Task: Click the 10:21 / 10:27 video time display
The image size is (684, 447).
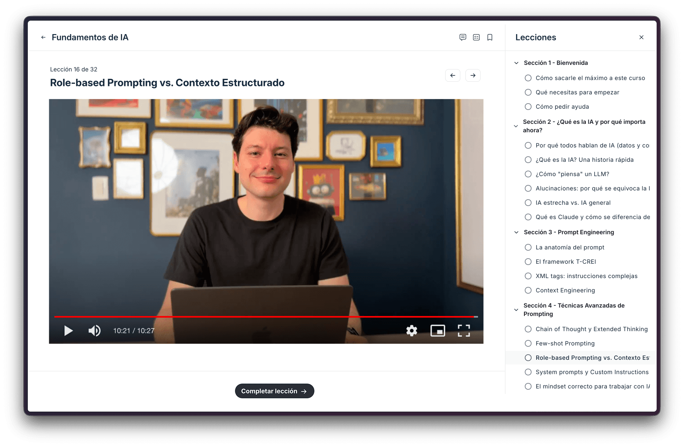Action: pos(134,331)
